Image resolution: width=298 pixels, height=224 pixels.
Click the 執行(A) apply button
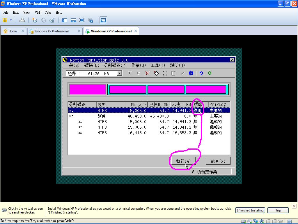point(183,161)
